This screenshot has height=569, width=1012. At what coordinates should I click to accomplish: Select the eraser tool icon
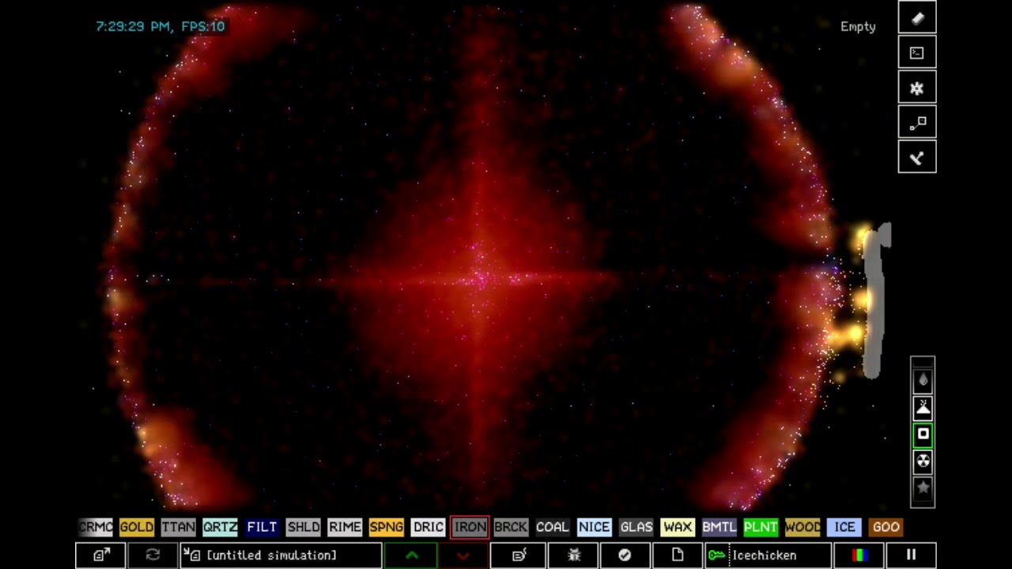coord(917,17)
